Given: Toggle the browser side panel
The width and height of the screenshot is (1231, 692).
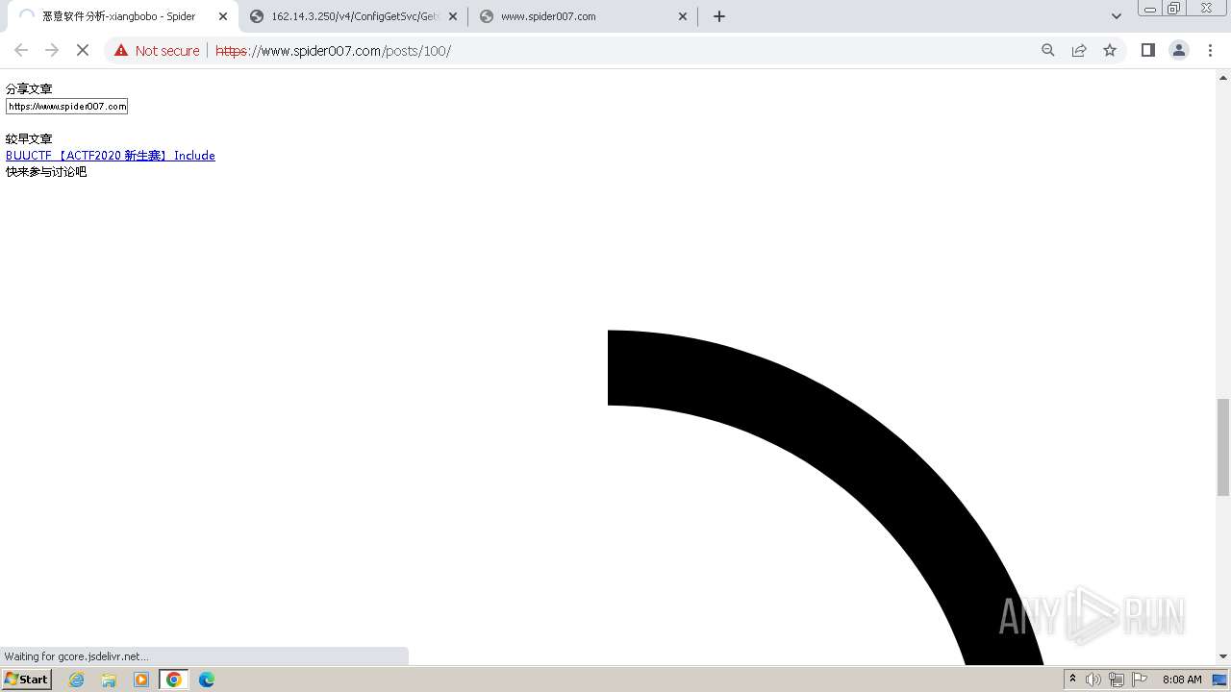Looking at the screenshot, I should tap(1147, 50).
